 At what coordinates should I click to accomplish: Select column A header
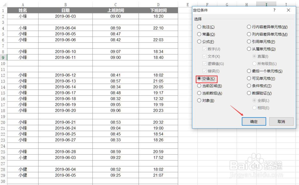(x=23, y=4)
